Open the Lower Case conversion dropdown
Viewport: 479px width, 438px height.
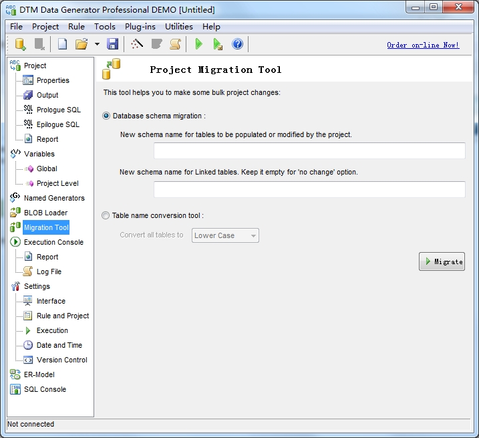click(x=225, y=235)
